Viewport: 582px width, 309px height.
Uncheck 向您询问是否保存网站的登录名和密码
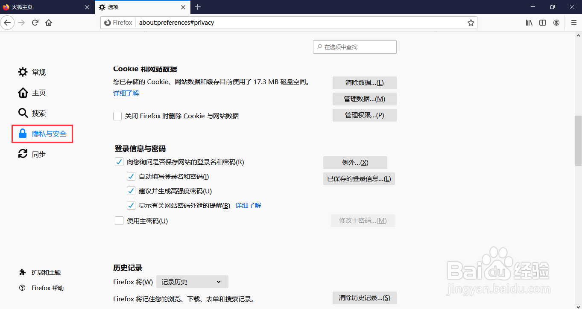pyautogui.click(x=119, y=162)
